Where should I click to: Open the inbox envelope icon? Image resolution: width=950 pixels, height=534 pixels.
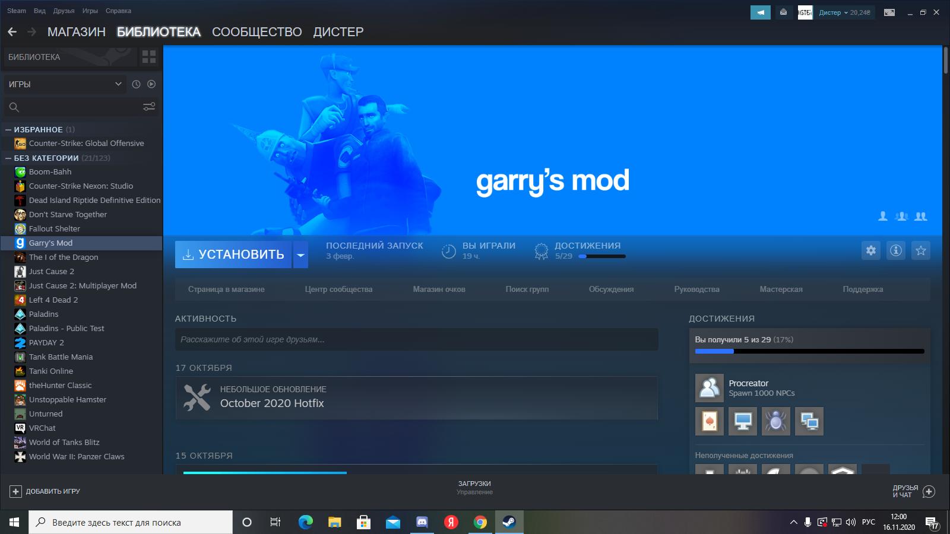[784, 12]
